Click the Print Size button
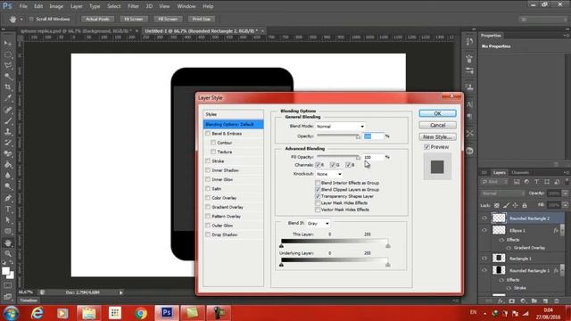 [x=202, y=19]
